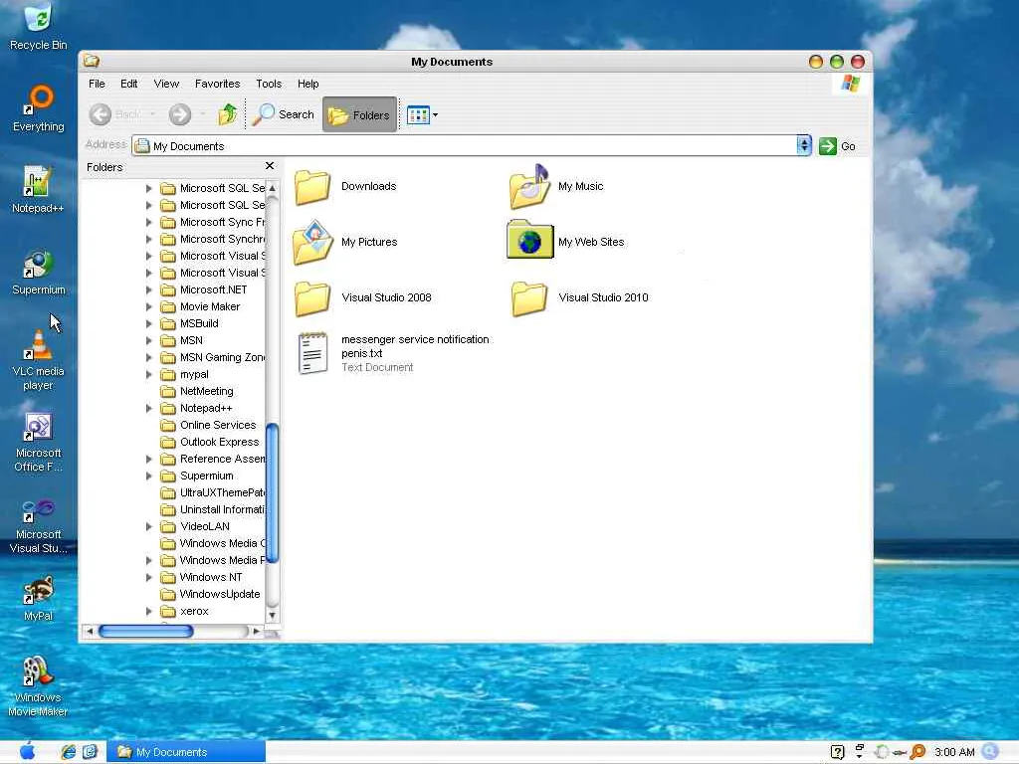Open the Apple-logo Start button
1019x764 pixels.
coord(27,752)
